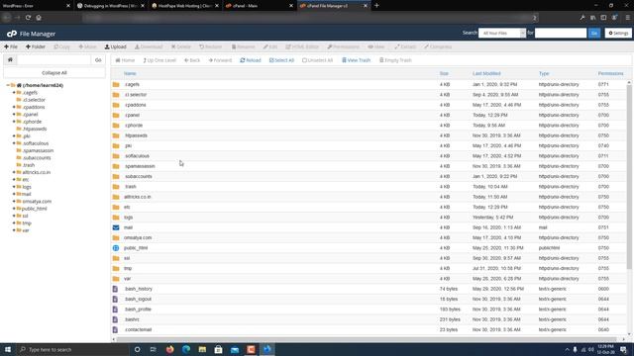Open the Settings button
Image resolution: width=634 pixels, height=356 pixels.
tap(618, 33)
